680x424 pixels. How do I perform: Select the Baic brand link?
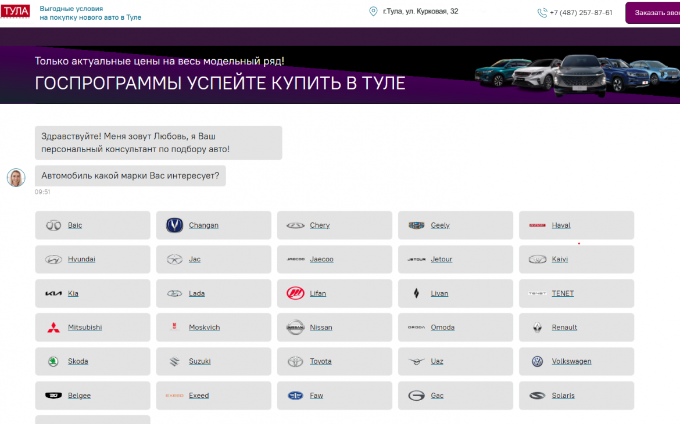tap(75, 225)
